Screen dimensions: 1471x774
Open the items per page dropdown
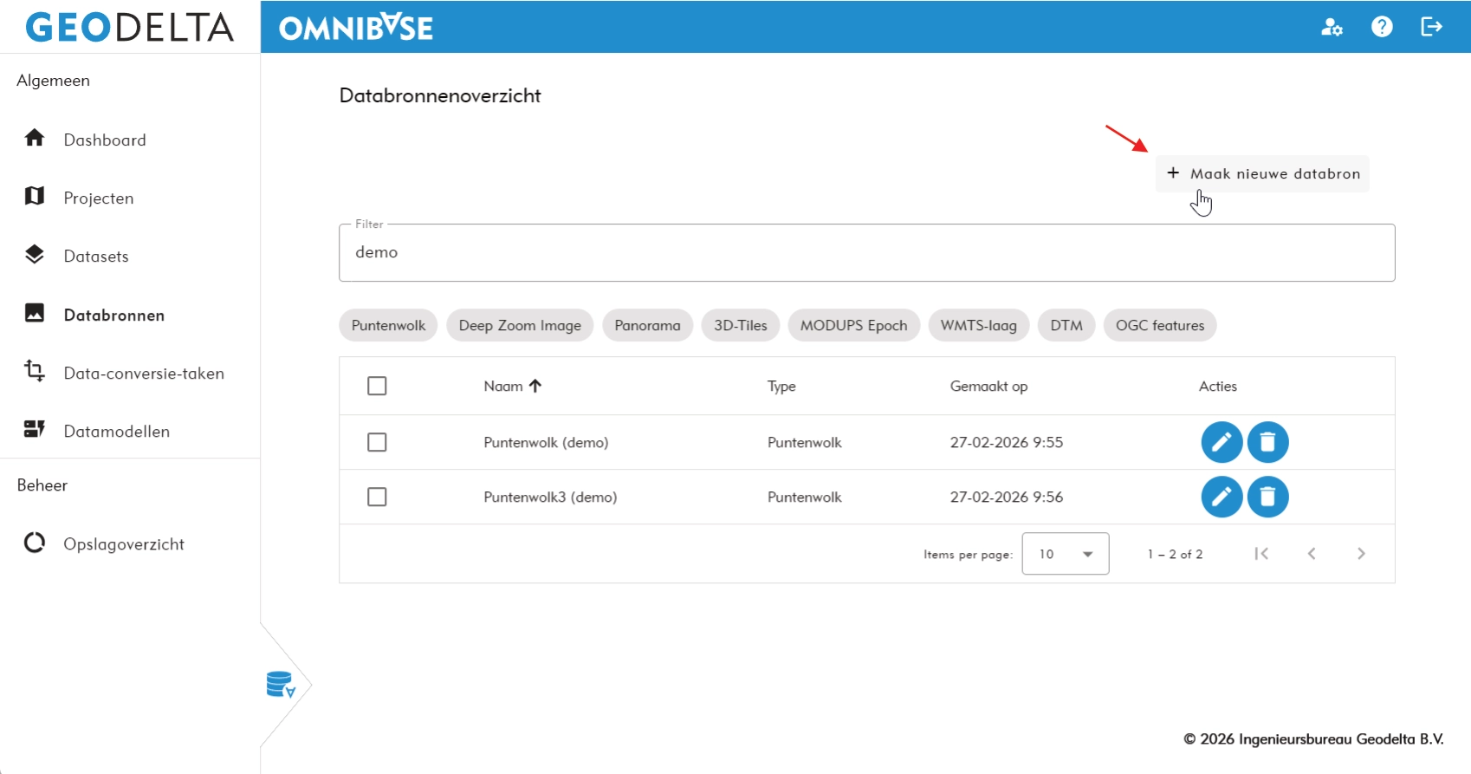tap(1065, 554)
